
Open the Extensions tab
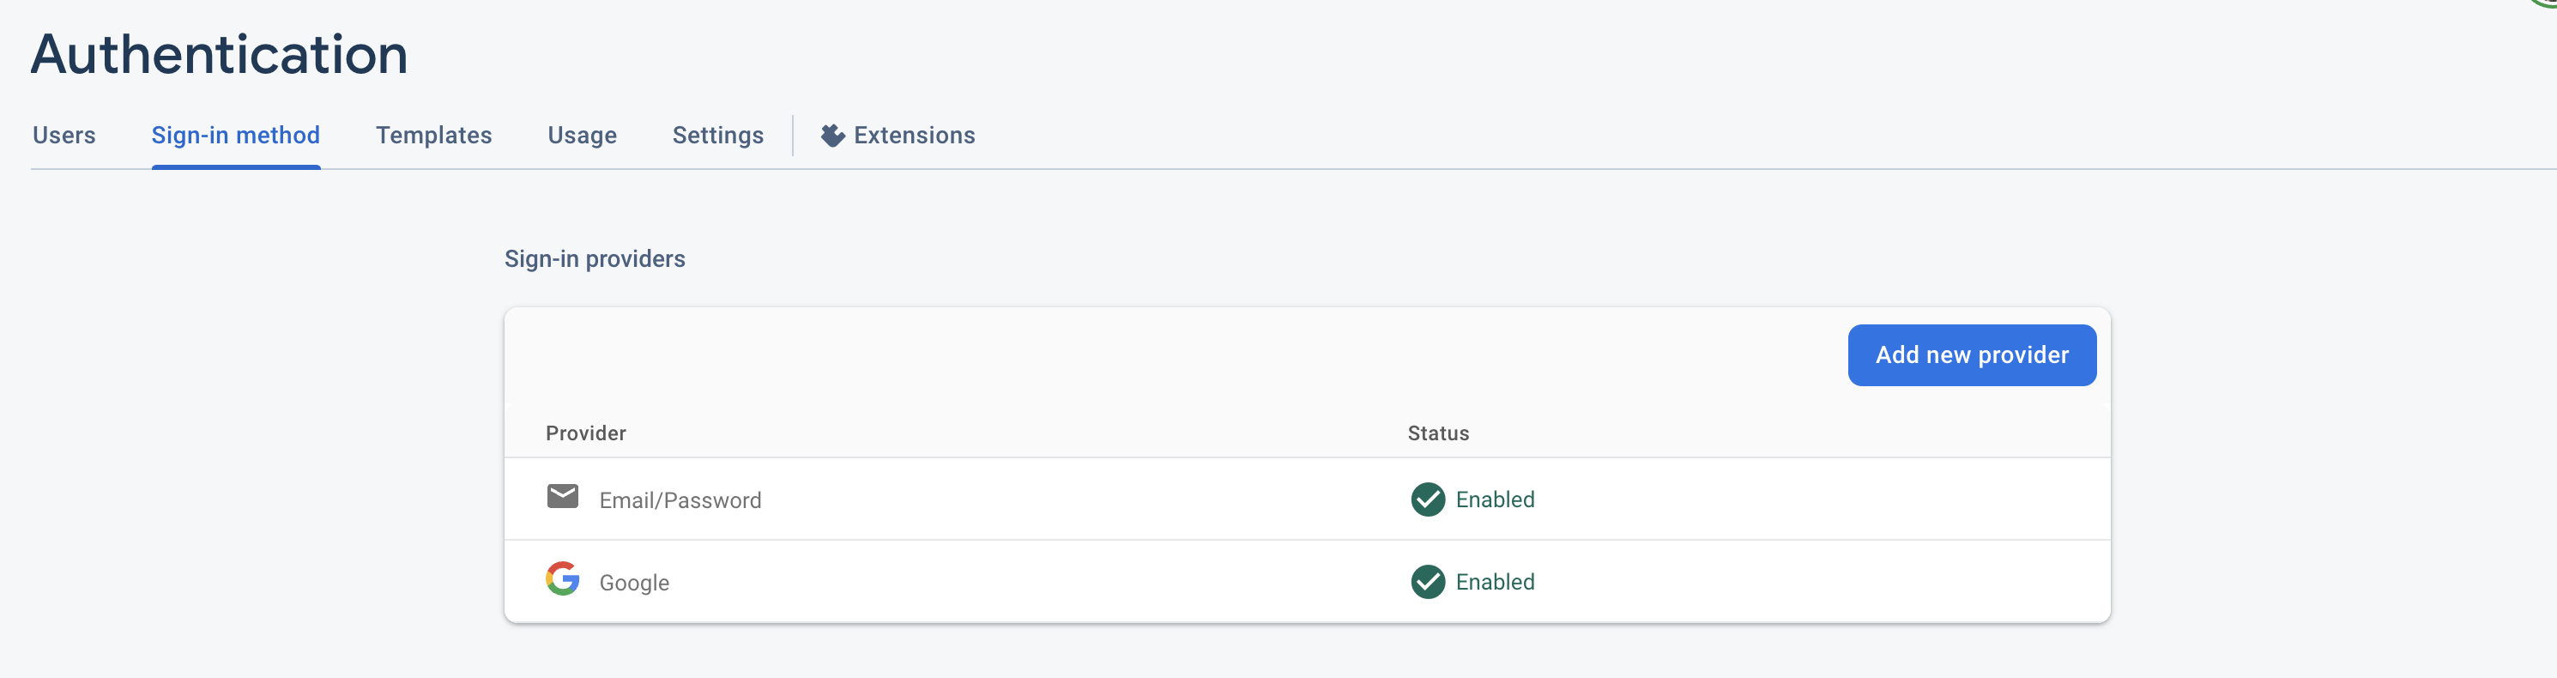(913, 135)
